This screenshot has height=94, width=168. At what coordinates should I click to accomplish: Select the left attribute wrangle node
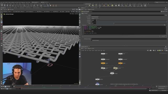click(x=103, y=68)
